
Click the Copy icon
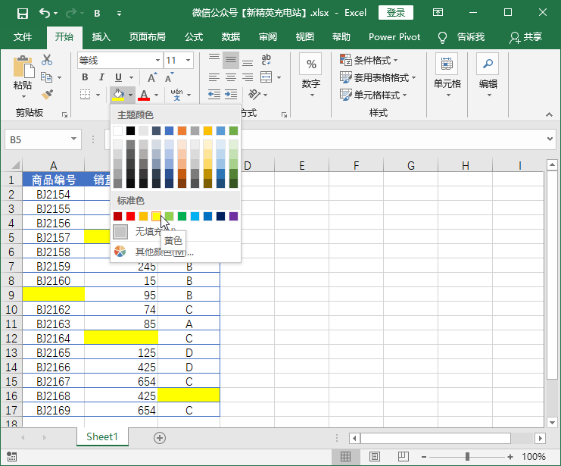click(47, 77)
